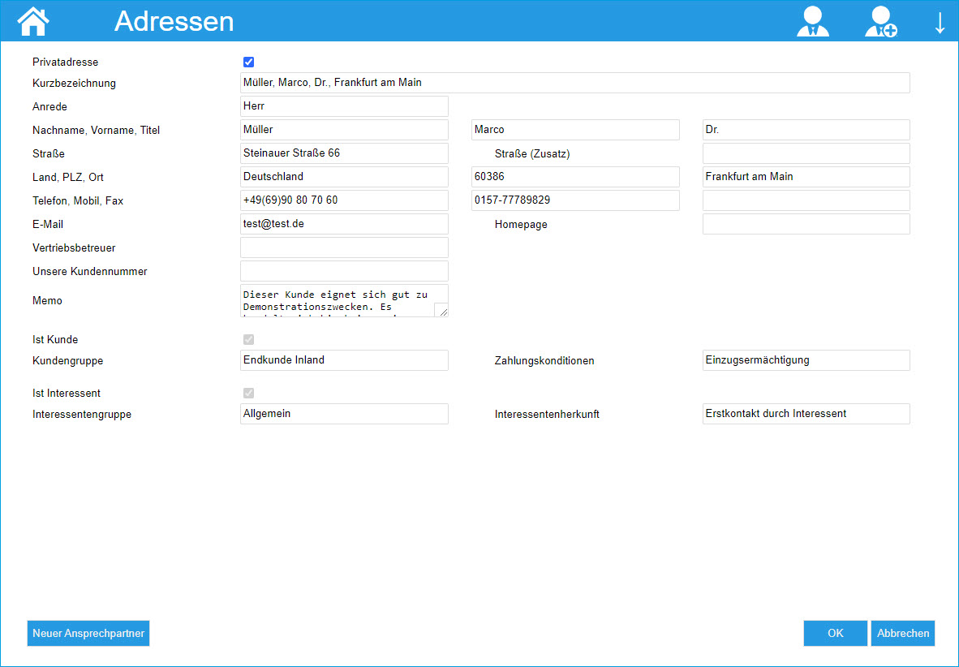Go to the home screen icon
This screenshot has height=667, width=959.
pyautogui.click(x=33, y=21)
